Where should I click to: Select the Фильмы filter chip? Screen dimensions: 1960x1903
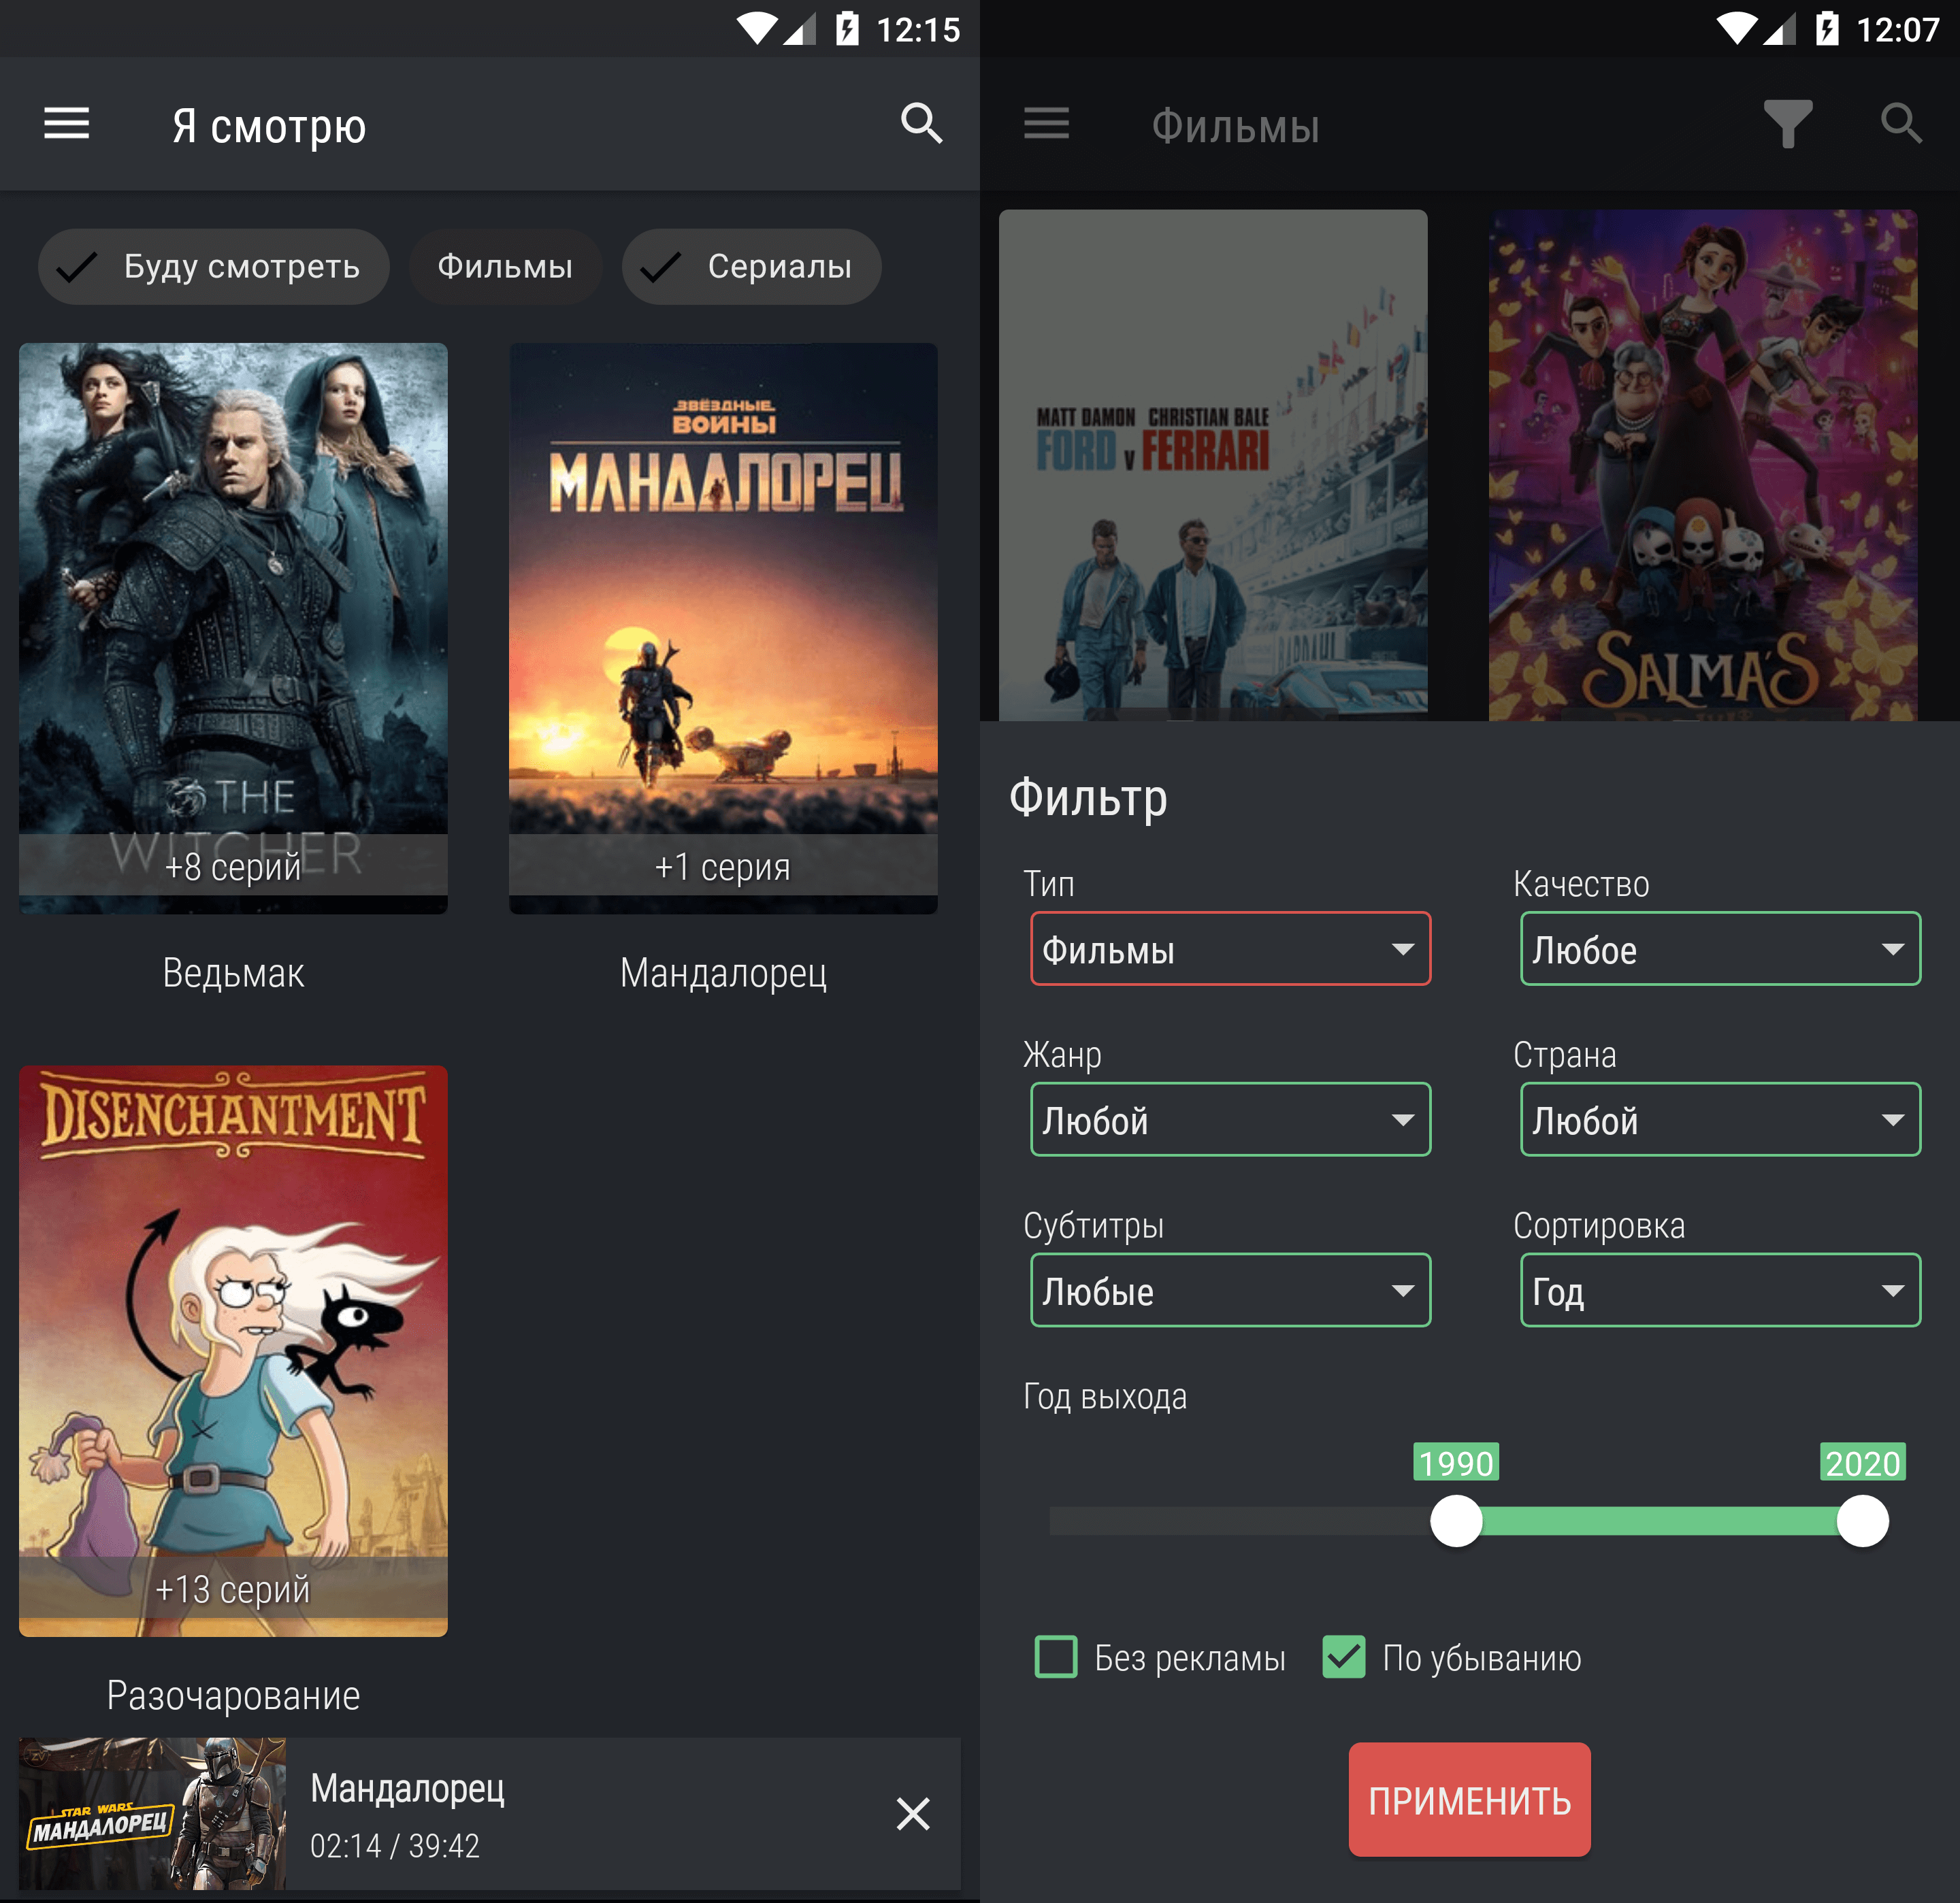coord(505,267)
